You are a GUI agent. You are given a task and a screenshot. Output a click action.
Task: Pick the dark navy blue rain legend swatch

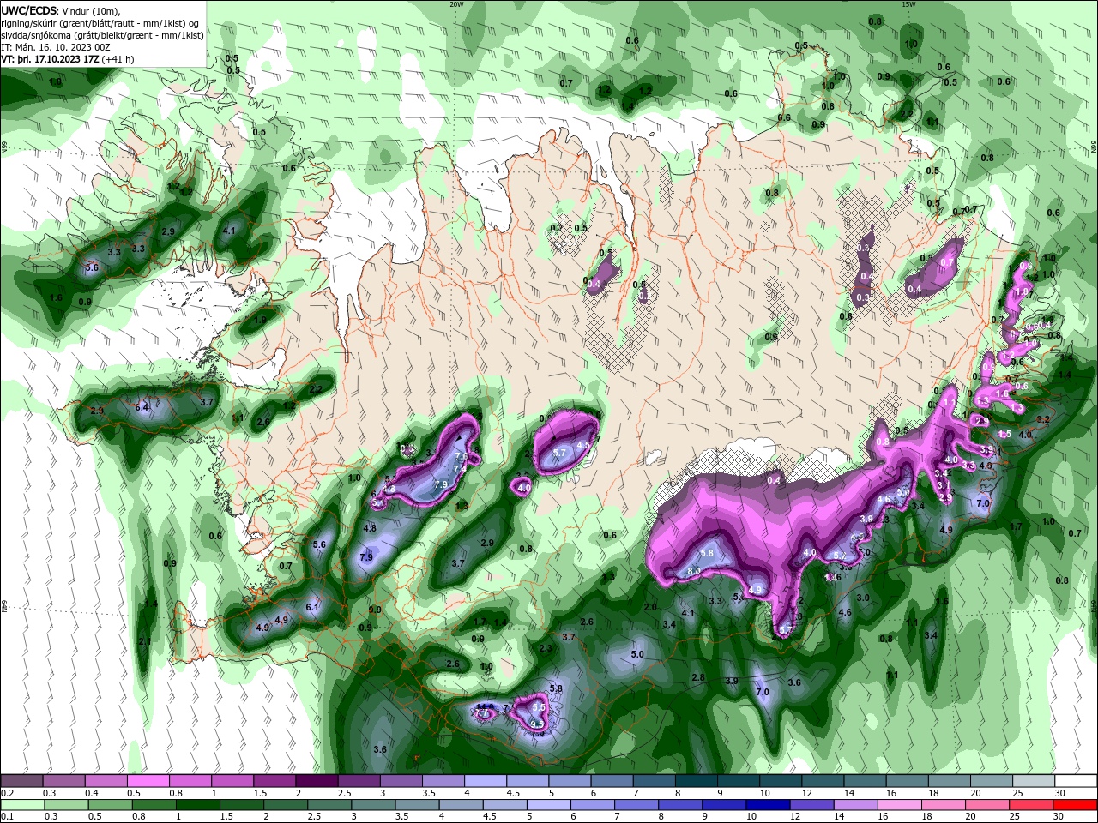coord(766,805)
